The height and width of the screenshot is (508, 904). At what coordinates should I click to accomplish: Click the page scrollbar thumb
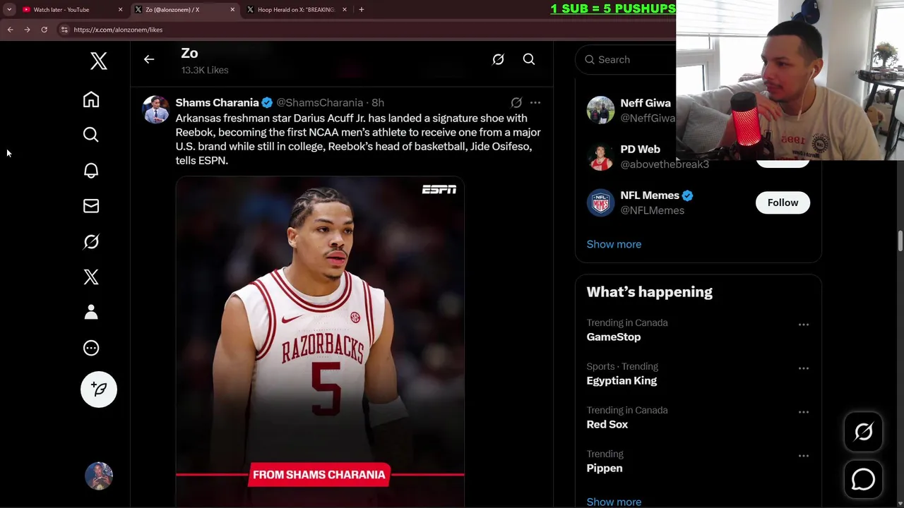900,240
